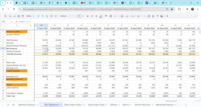Image resolution: width=201 pixels, height=107 pixels.
Task: Insert a comment
Action: click(x=149, y=16)
